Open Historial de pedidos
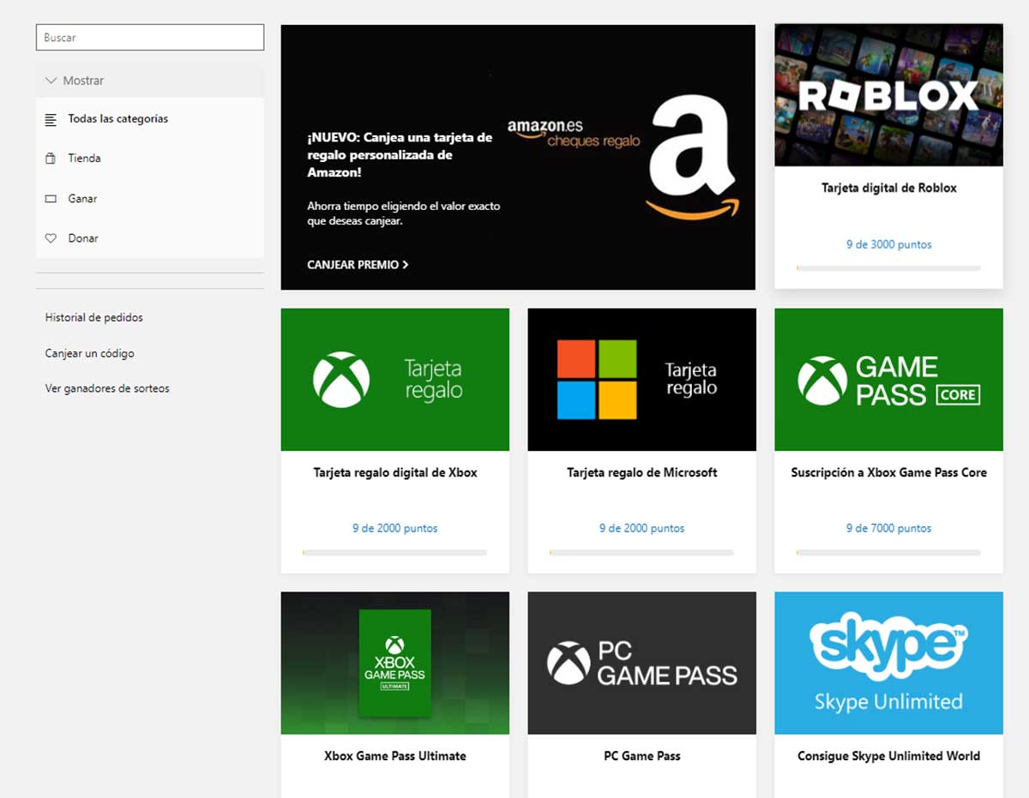1029x798 pixels. coord(93,317)
